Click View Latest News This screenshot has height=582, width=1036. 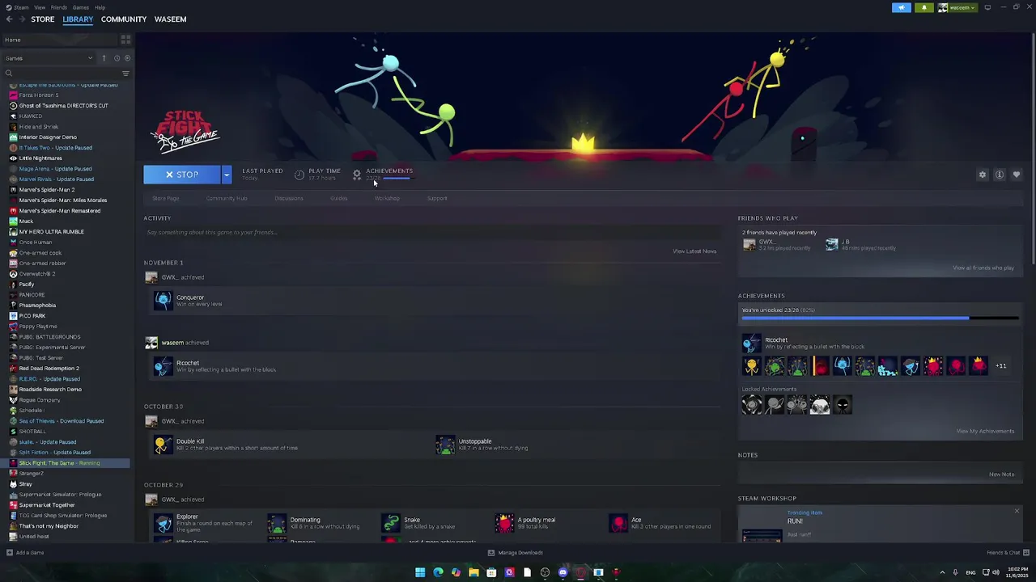click(694, 251)
